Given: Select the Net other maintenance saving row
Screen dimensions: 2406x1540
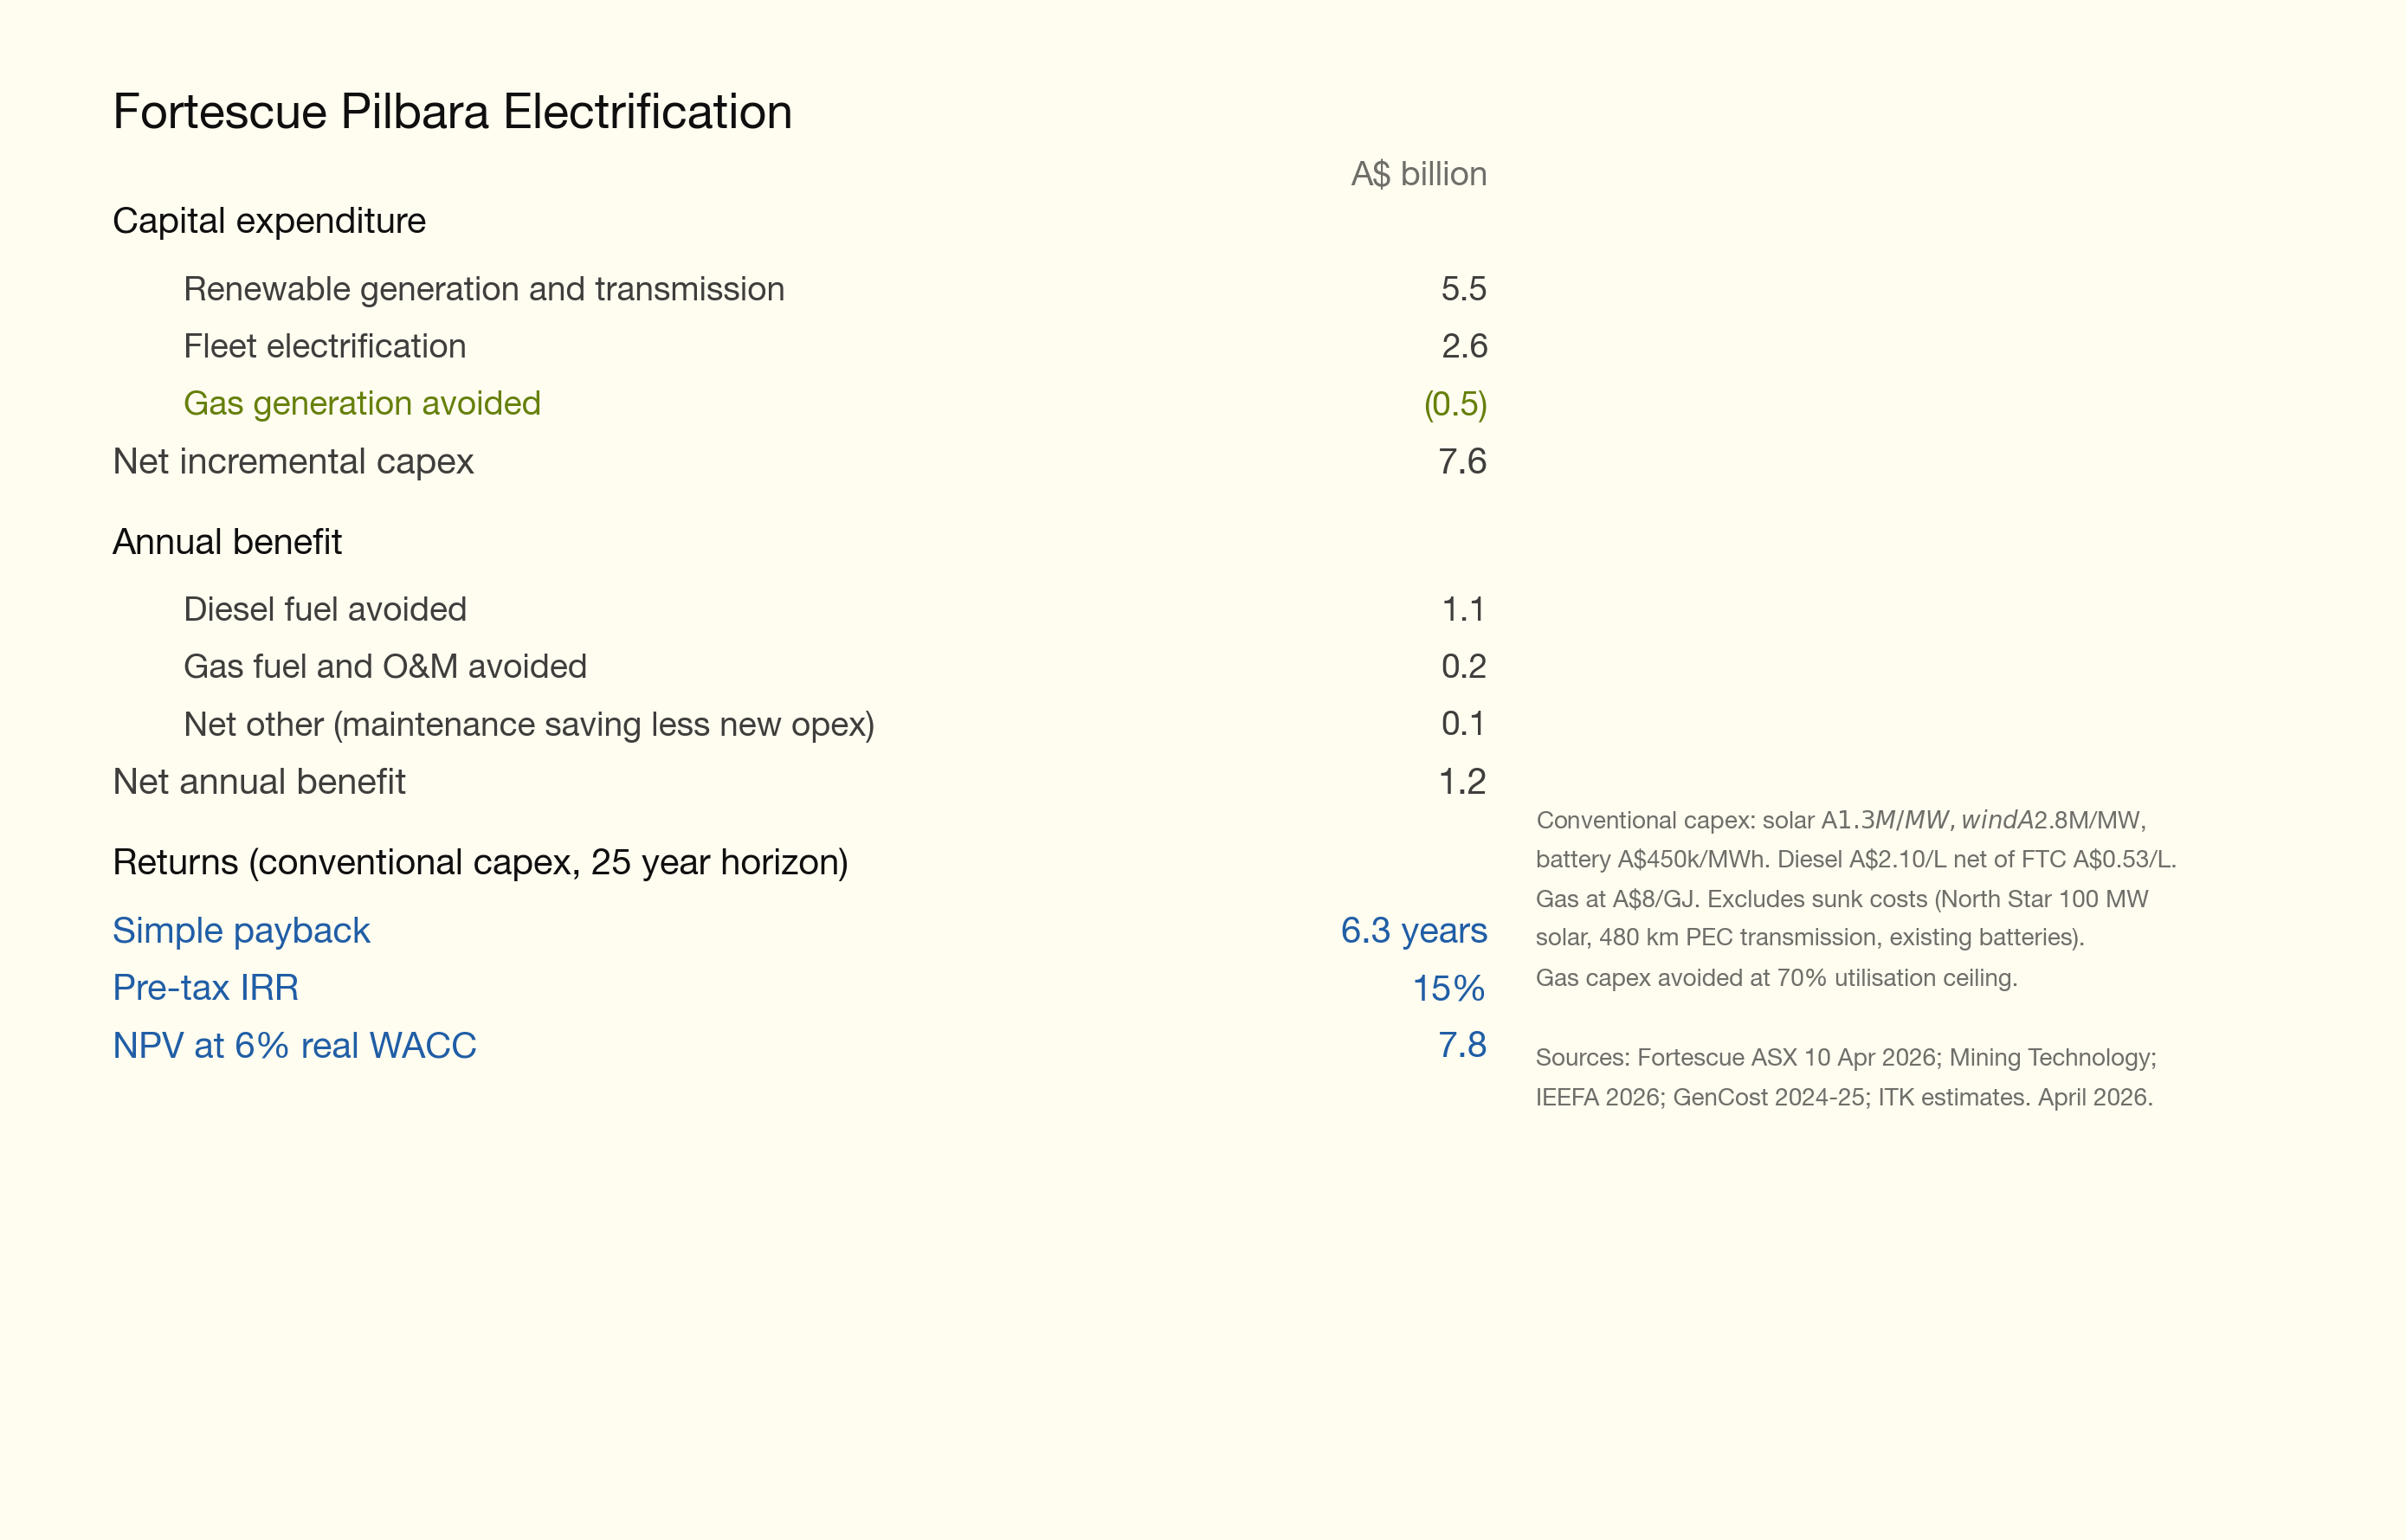Looking at the screenshot, I should point(529,724).
